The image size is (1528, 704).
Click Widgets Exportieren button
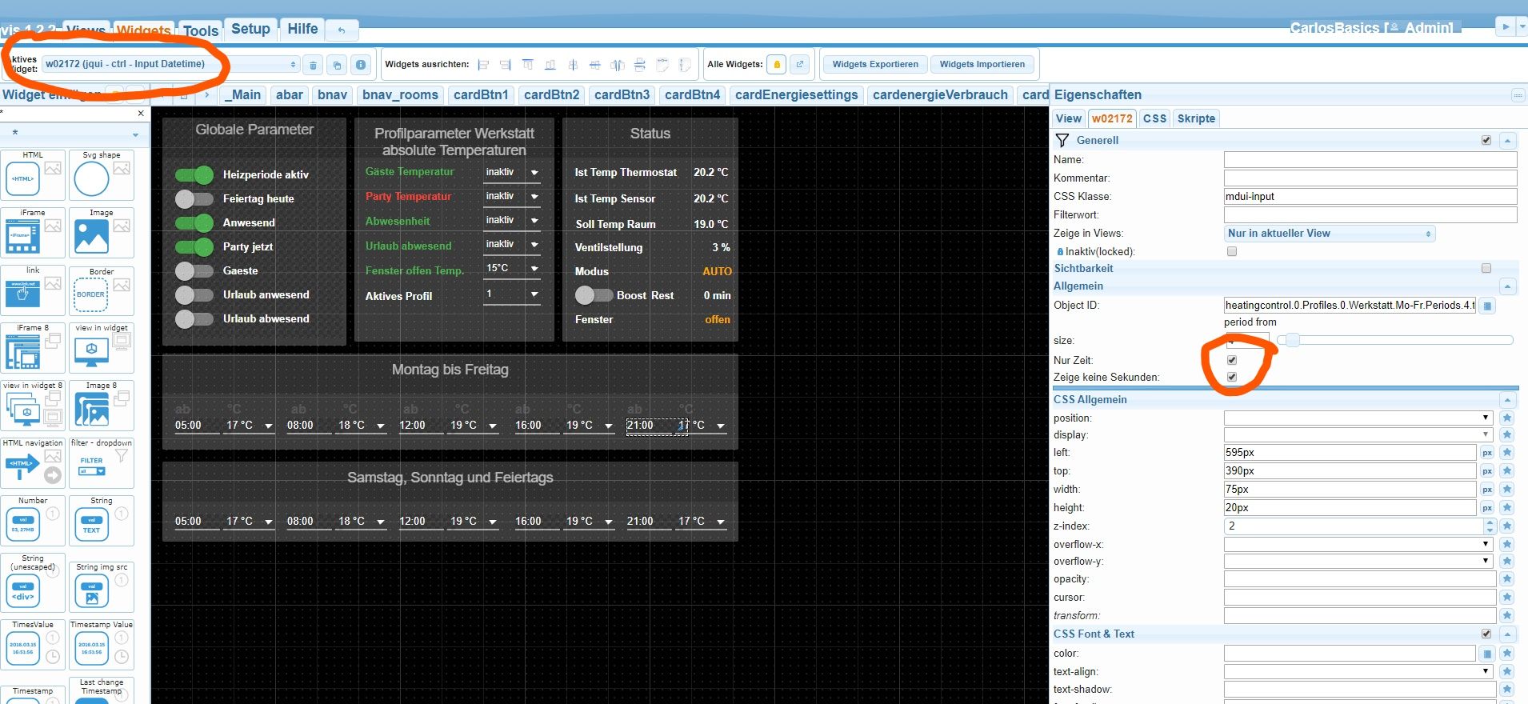click(875, 64)
